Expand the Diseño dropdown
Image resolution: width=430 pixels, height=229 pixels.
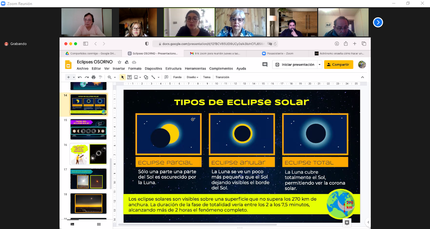click(x=192, y=77)
